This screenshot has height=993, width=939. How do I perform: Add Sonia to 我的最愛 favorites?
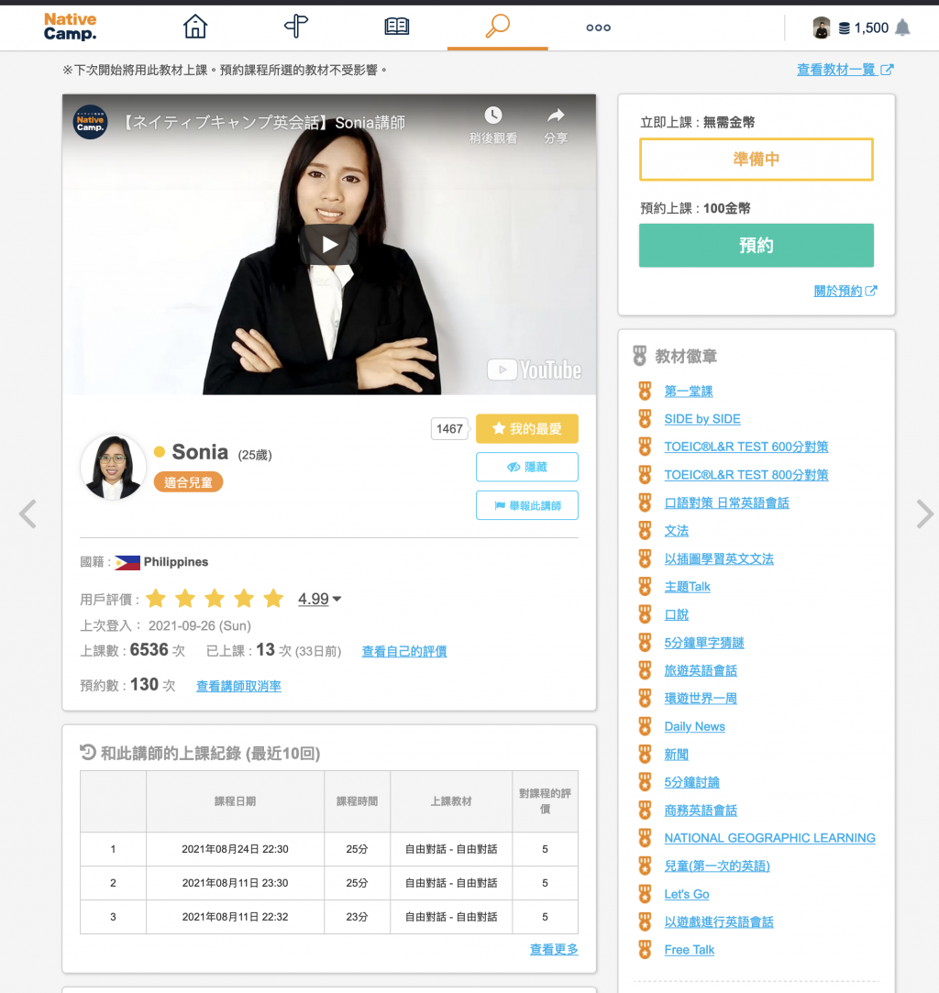click(x=526, y=429)
